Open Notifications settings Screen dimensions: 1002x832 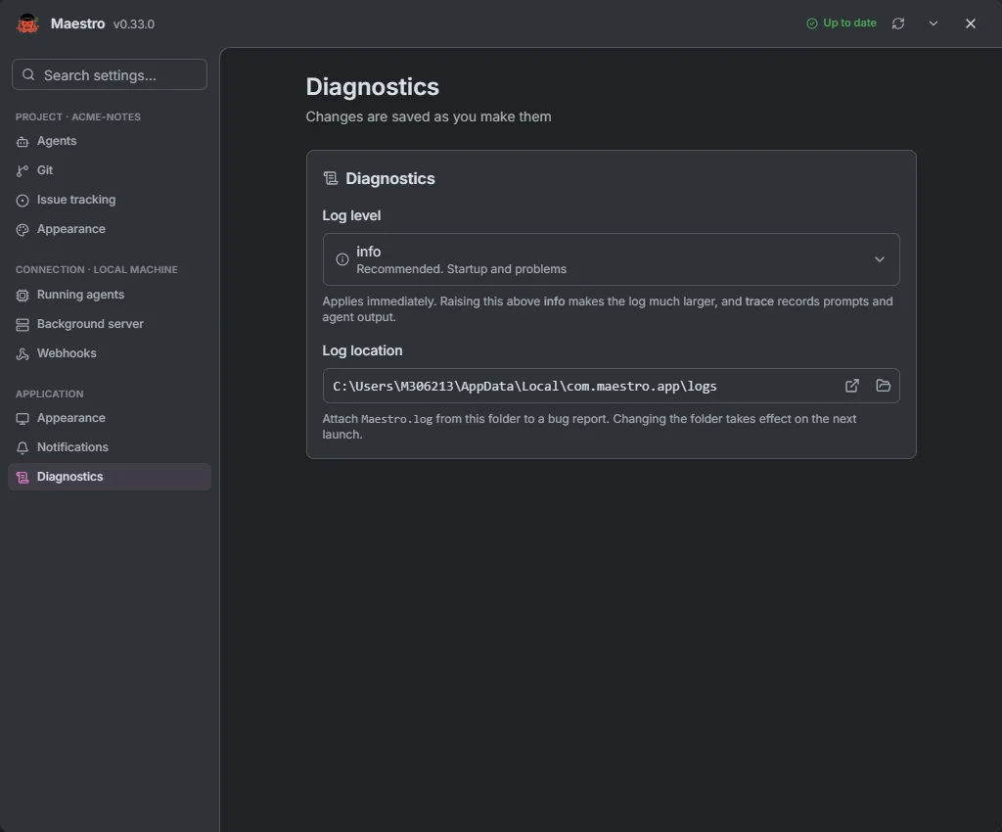[x=110, y=447]
